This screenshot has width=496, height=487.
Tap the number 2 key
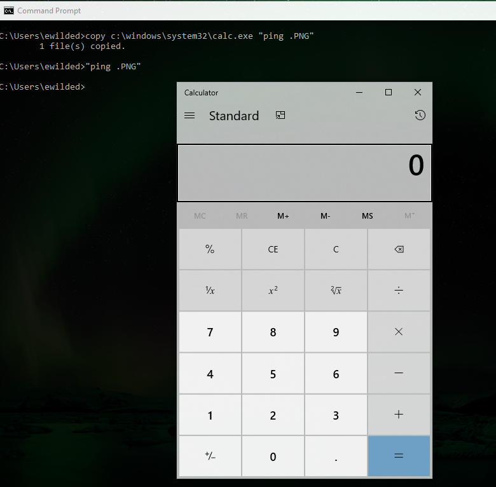(x=273, y=415)
